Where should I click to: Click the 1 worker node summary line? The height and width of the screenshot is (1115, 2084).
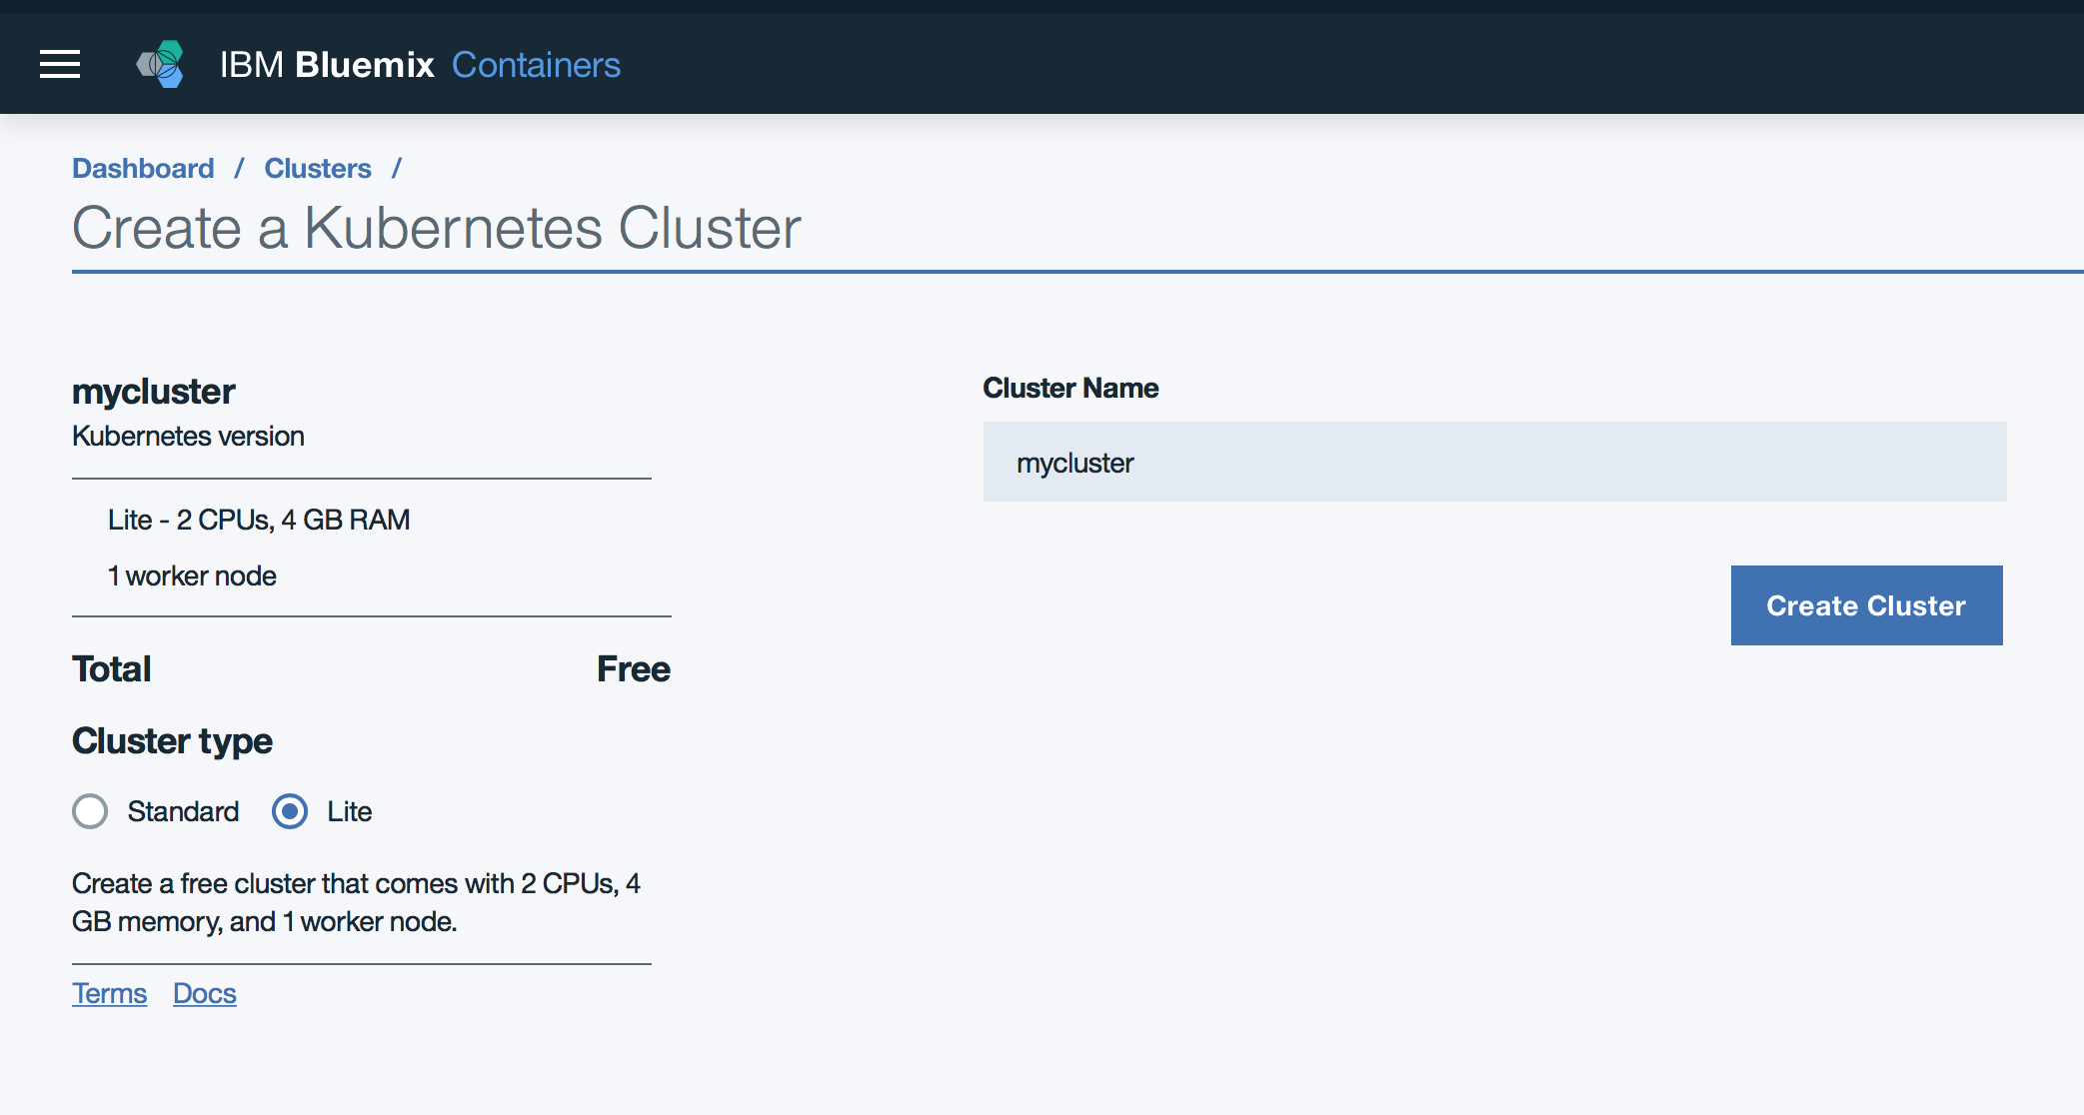point(192,575)
